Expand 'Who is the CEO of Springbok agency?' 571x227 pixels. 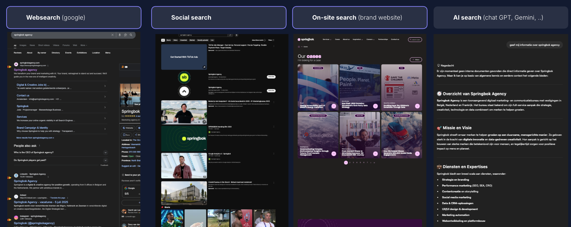tap(106, 152)
